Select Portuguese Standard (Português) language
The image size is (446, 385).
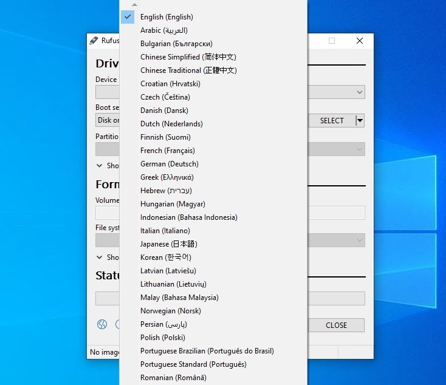213,364
